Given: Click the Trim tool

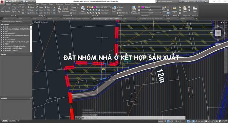Looking at the screenshot, I should point(47,7).
